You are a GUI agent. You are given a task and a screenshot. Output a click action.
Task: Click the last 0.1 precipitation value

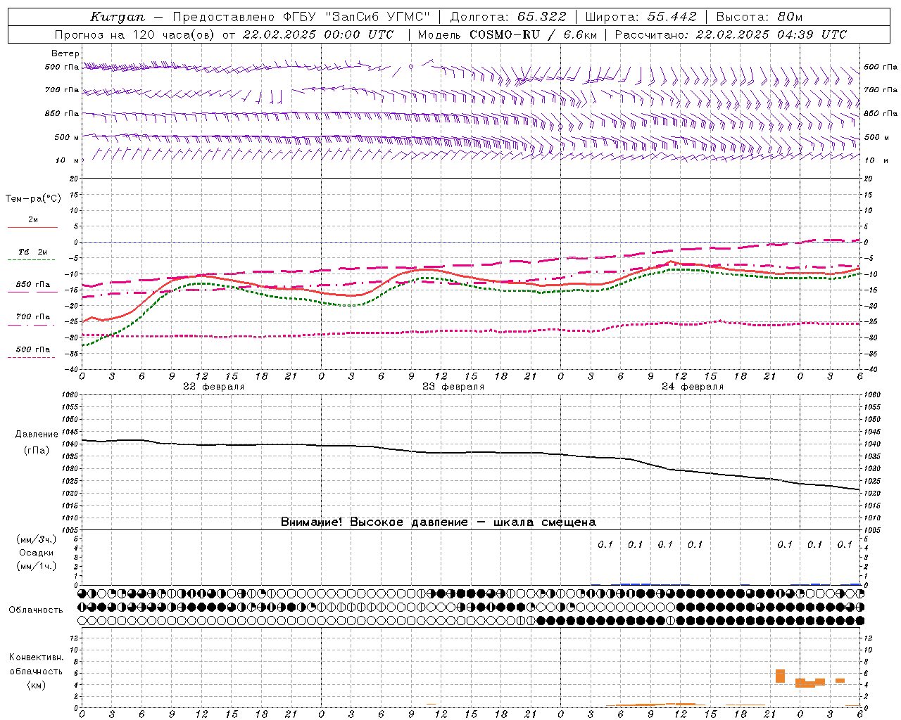tap(845, 544)
